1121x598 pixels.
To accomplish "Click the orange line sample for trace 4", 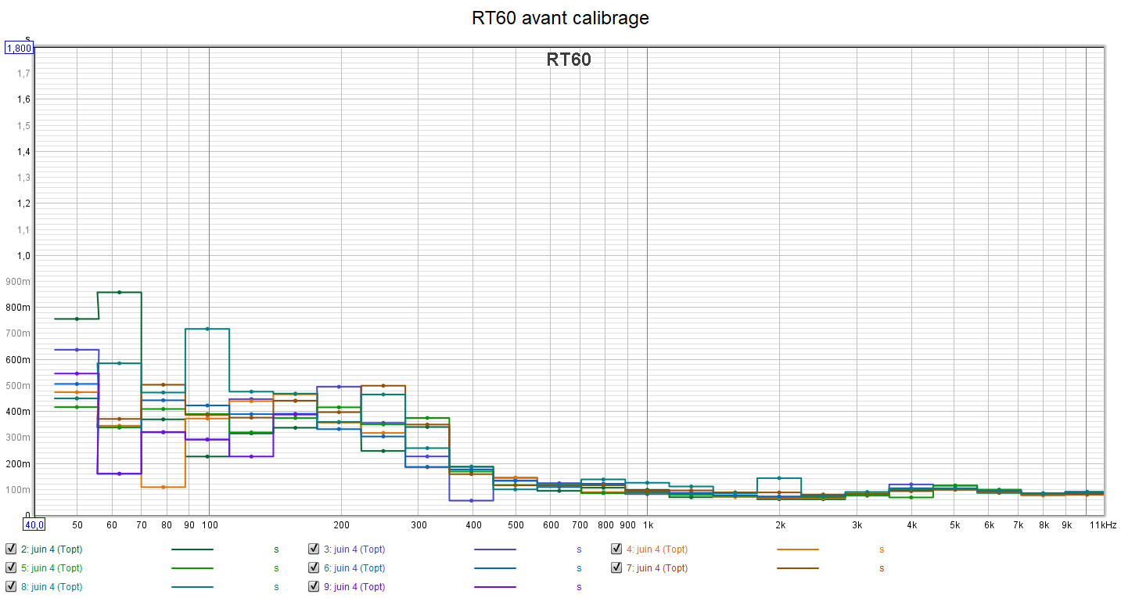I will 797,549.
